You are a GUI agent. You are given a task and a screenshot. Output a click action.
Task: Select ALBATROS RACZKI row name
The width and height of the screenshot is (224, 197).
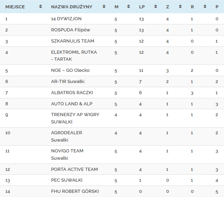coord(72,93)
